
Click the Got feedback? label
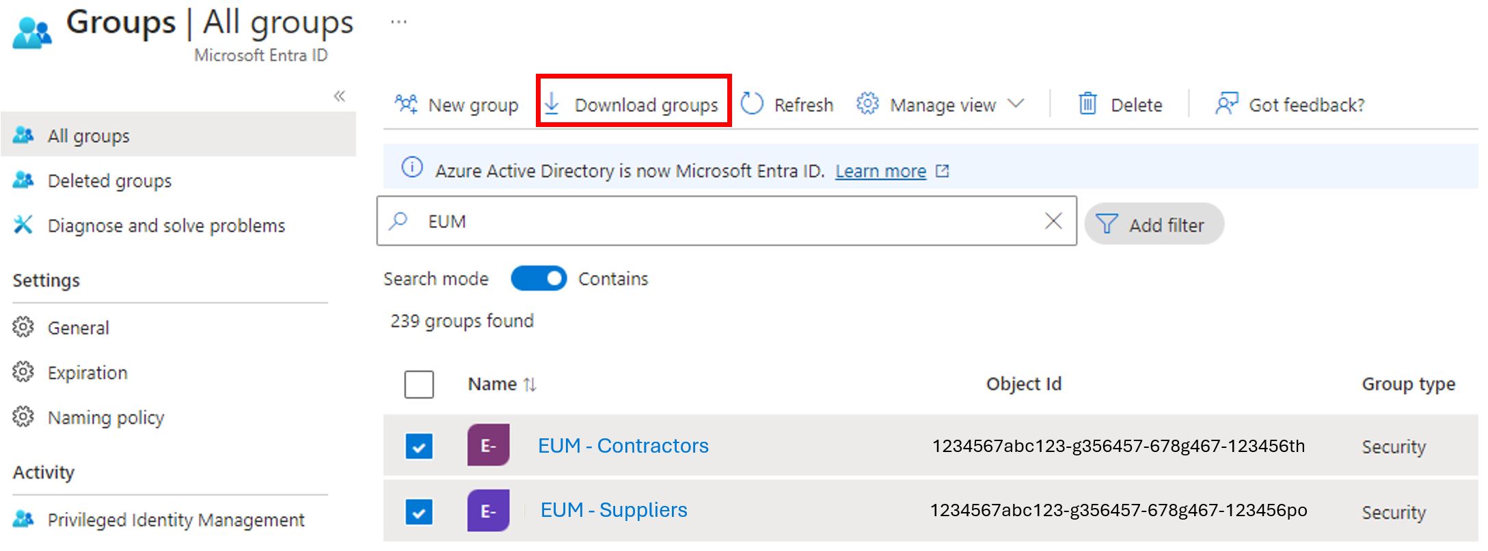coord(1306,105)
